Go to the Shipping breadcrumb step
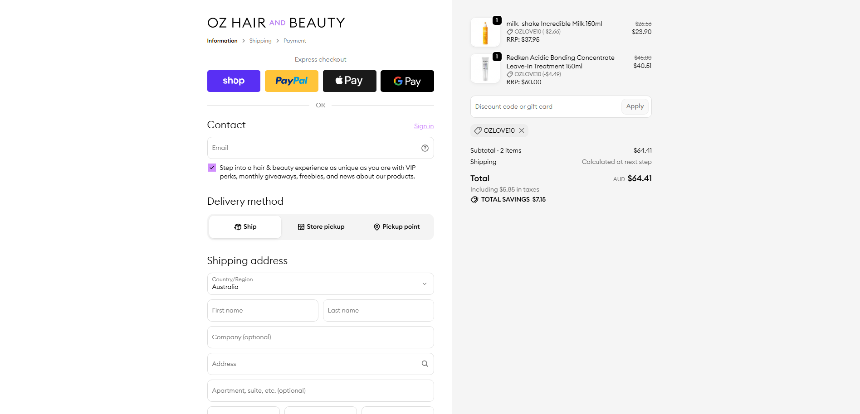Screen dimensions: 860x414 click(260, 41)
